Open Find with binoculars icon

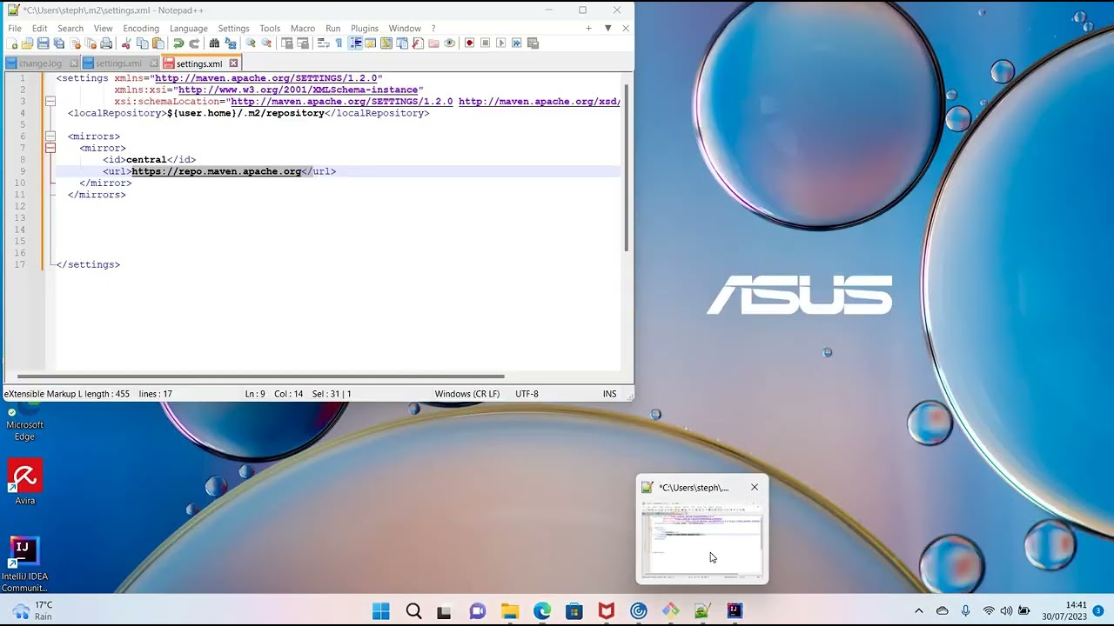click(214, 43)
